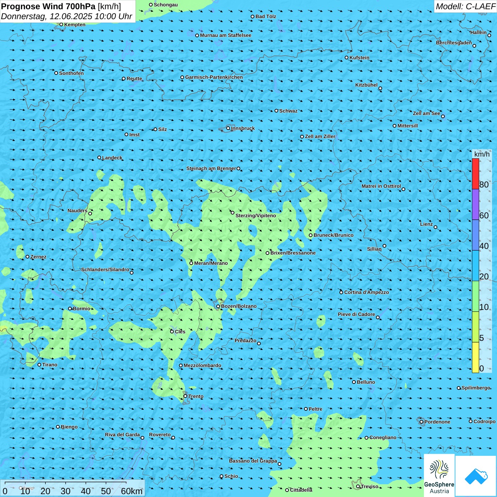
Task: Select the red 80 km/h legend color
Action: coord(475,174)
